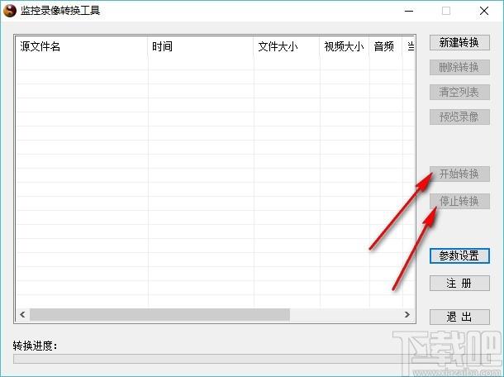Click the list's right scroll arrow

[x=407, y=314]
